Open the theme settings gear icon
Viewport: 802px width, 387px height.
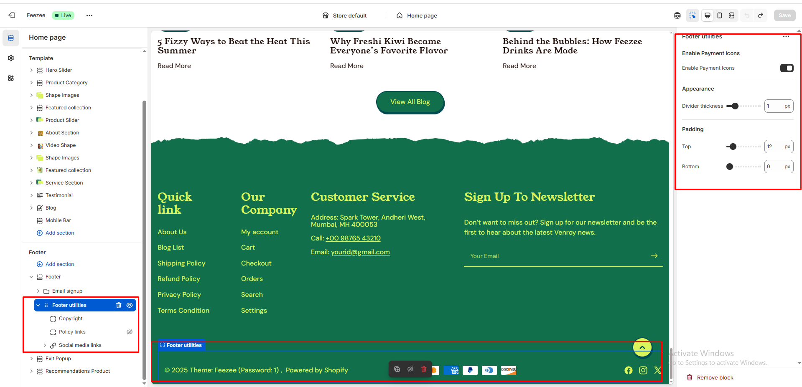coord(11,58)
